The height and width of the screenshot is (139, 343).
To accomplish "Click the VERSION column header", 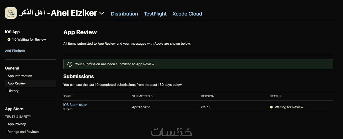I will 208,96.
